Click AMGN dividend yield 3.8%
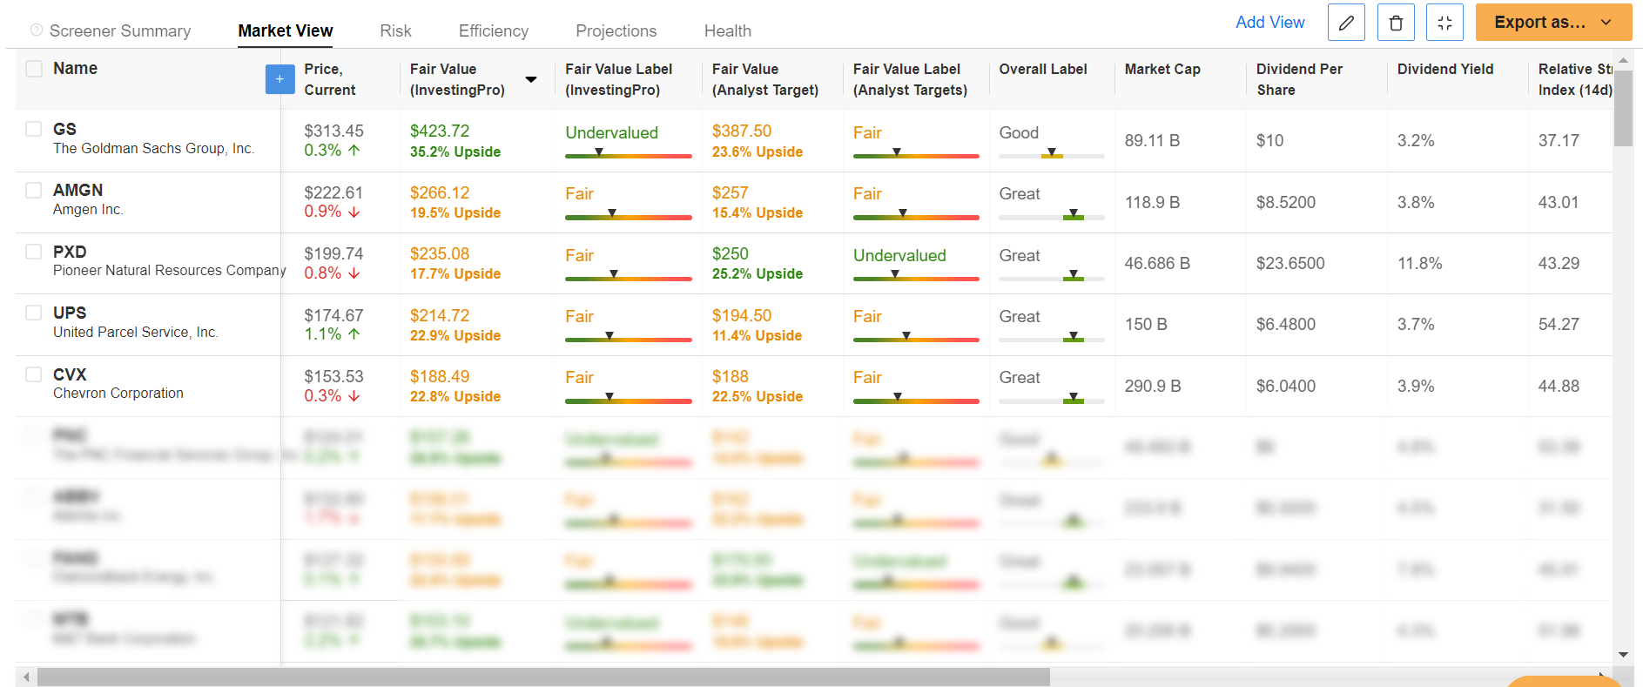Screen dimensions: 1643x687 pos(1416,202)
